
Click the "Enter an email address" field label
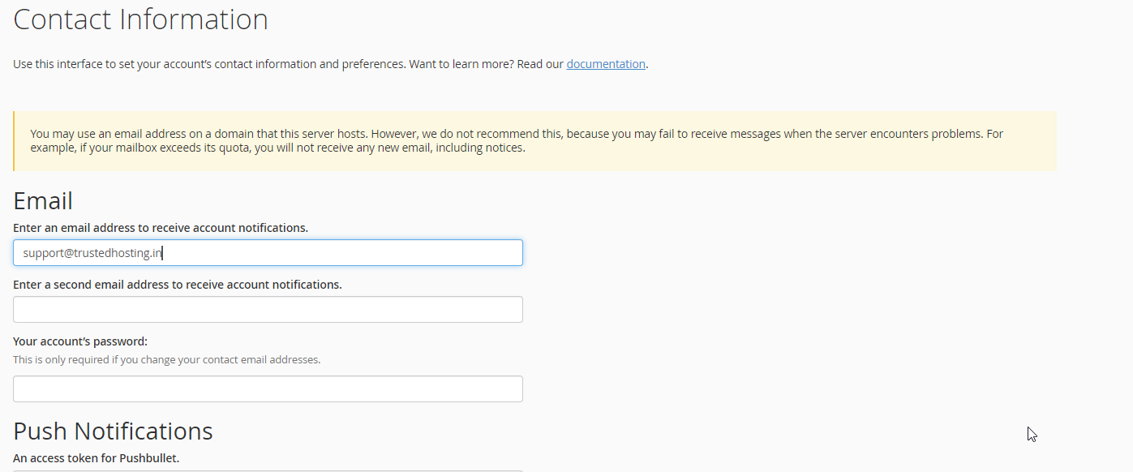tap(161, 228)
